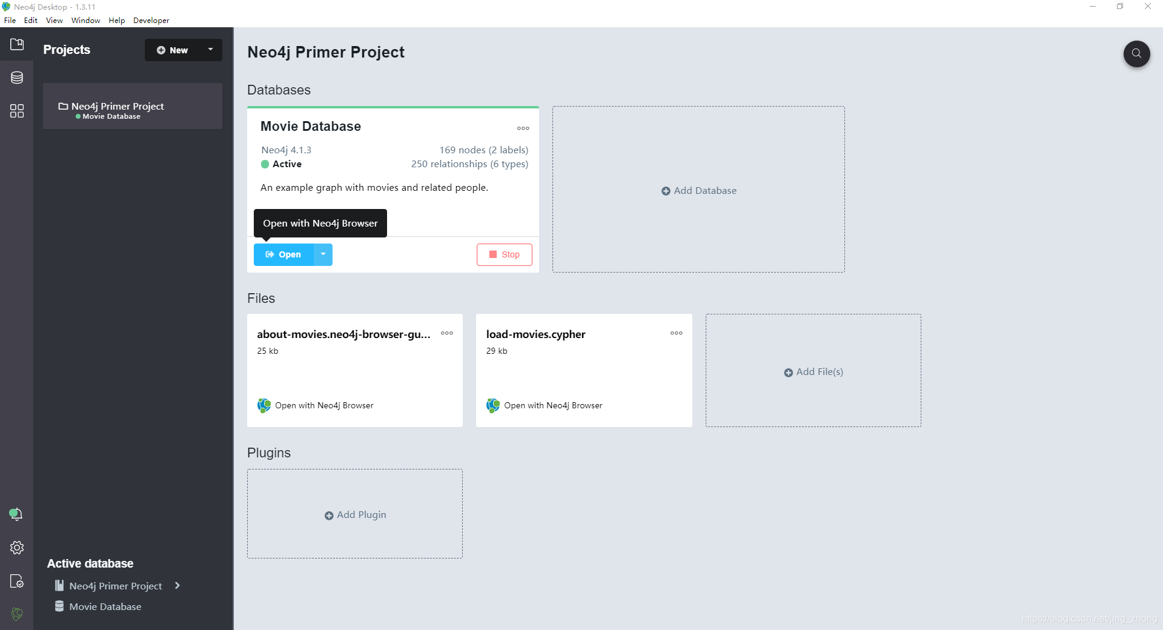The height and width of the screenshot is (630, 1163).
Task: Click the Neo4j Browser icon on about-movies card
Action: [264, 405]
